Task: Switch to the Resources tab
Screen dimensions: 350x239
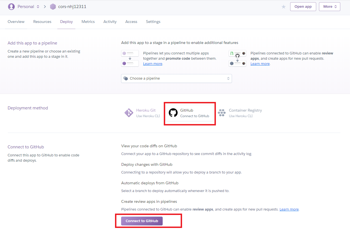Action: click(x=42, y=22)
